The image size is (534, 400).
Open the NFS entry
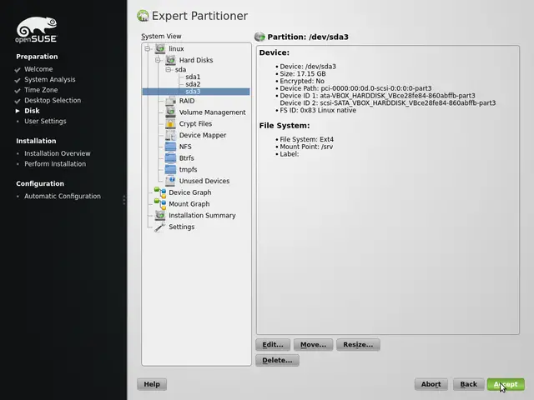point(185,147)
